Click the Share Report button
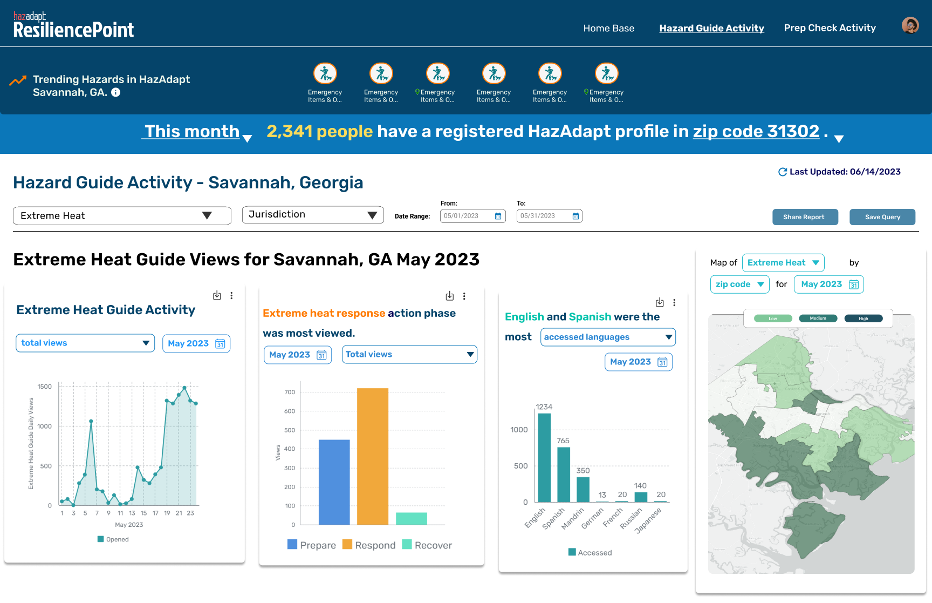 pyautogui.click(x=805, y=217)
